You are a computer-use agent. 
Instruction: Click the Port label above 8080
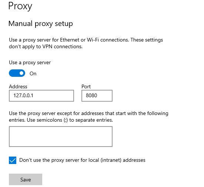pyautogui.click(x=86, y=86)
